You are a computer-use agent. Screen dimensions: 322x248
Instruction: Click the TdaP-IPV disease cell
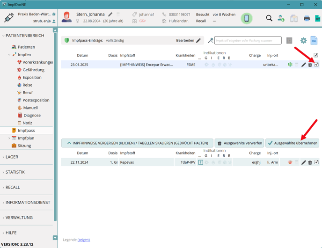coord(188,162)
